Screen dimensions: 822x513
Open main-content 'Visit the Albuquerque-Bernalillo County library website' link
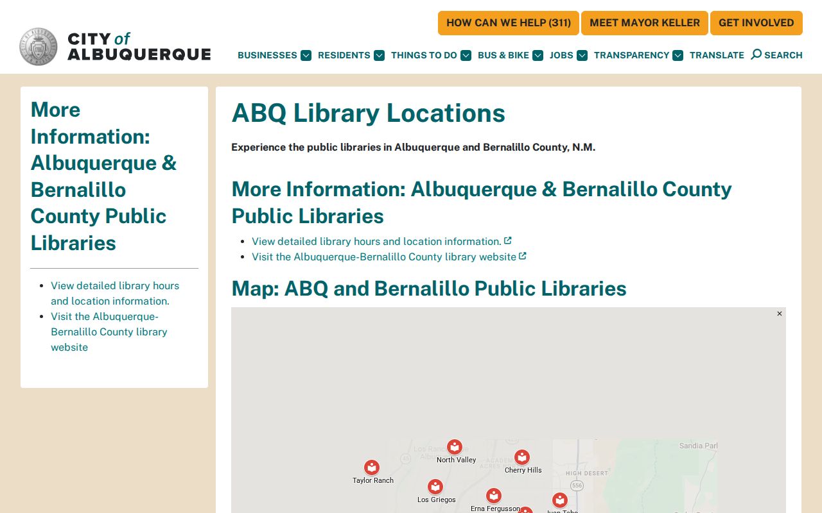[389, 256]
